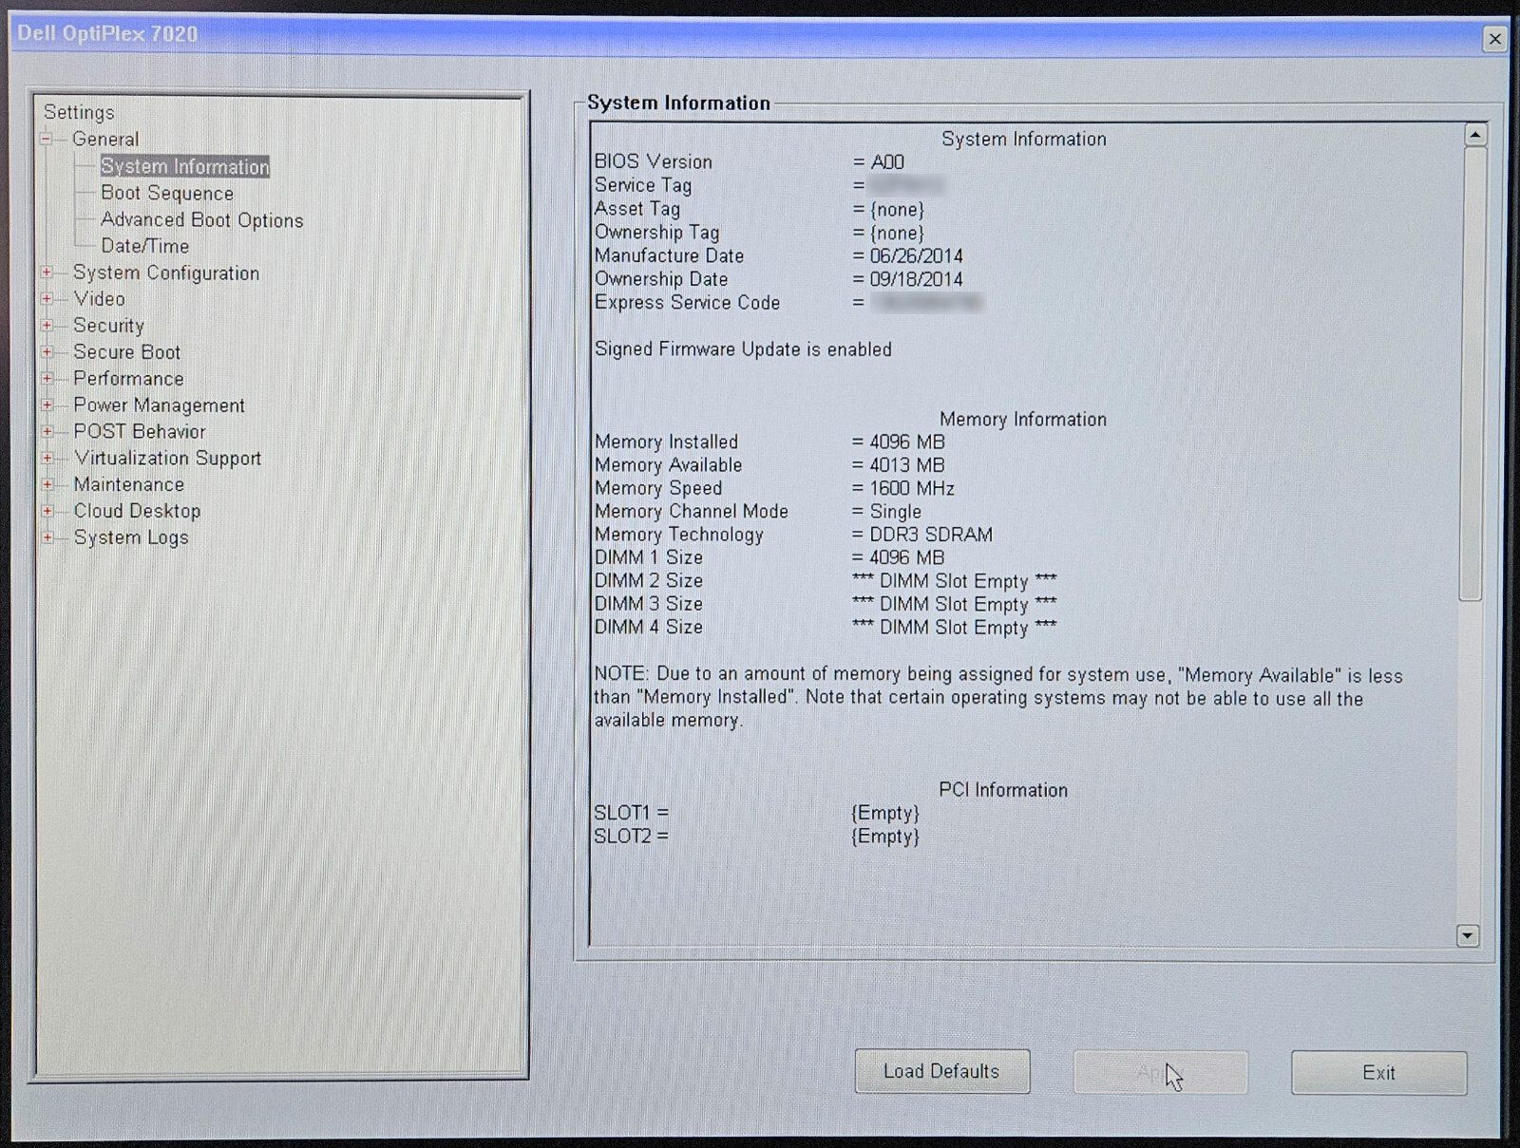Expand the Secure Boot node
The image size is (1520, 1148).
coord(47,352)
